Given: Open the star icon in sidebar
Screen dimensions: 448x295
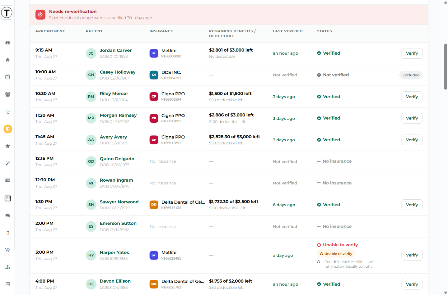Looking at the screenshot, I should click(x=8, y=146).
